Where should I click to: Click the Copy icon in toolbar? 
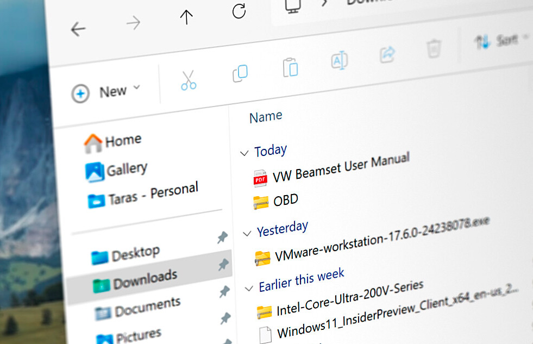coord(240,73)
